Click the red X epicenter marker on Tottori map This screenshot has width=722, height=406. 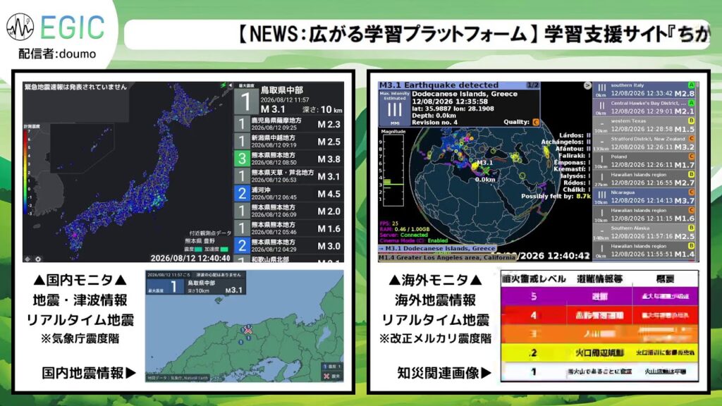248,330
